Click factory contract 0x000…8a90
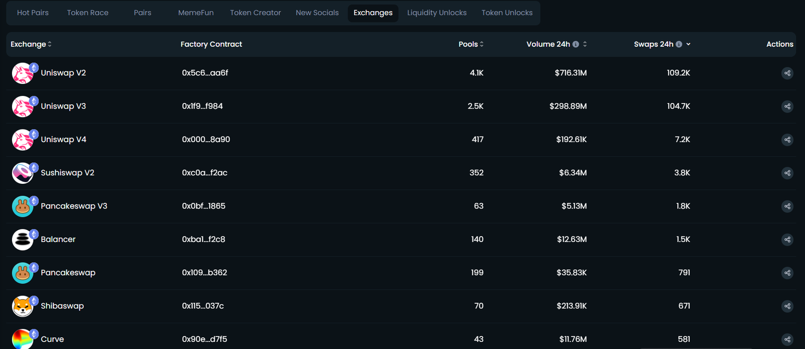This screenshot has height=349, width=805. pyautogui.click(x=206, y=140)
